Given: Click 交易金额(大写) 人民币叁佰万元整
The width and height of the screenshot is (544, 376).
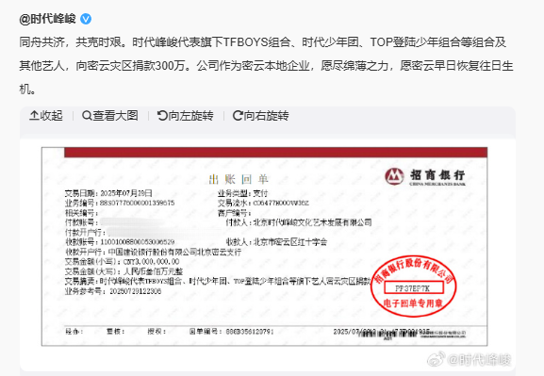Looking at the screenshot, I should click(124, 271).
